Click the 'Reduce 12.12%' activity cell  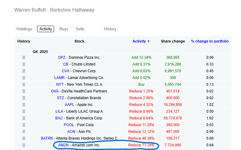click(x=141, y=132)
